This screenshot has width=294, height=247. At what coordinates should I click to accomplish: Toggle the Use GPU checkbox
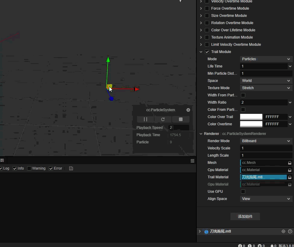pos(243,192)
